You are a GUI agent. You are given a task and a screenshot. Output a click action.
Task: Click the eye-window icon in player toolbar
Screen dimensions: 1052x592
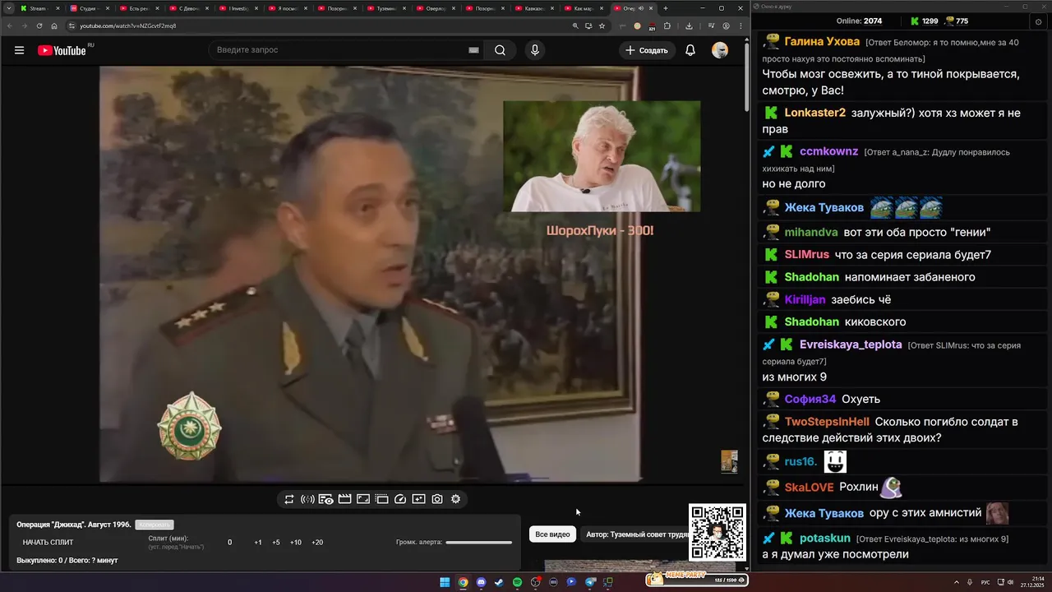326,499
